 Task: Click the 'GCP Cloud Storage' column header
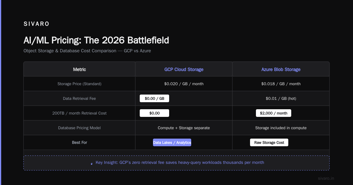[x=184, y=70]
